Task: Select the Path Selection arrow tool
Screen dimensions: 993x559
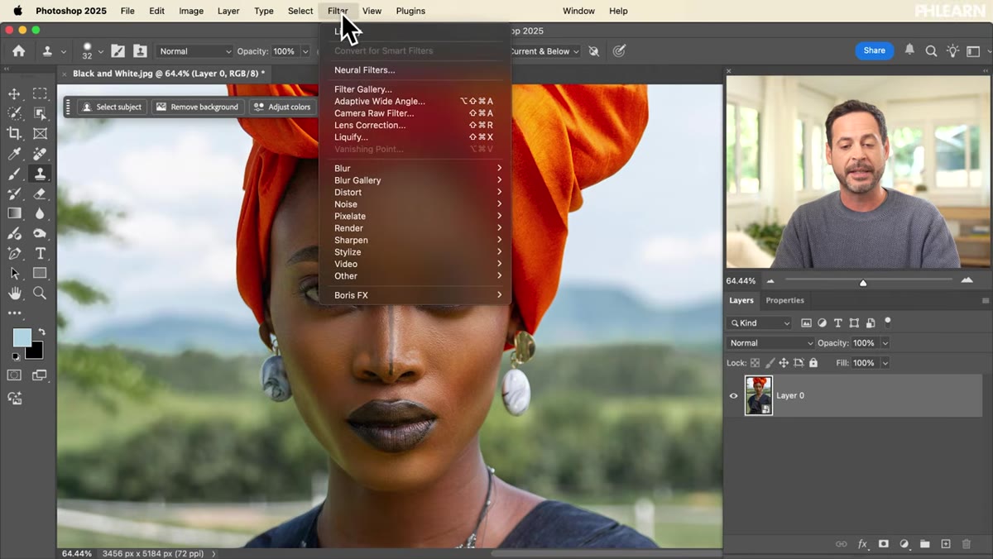Action: click(x=14, y=274)
